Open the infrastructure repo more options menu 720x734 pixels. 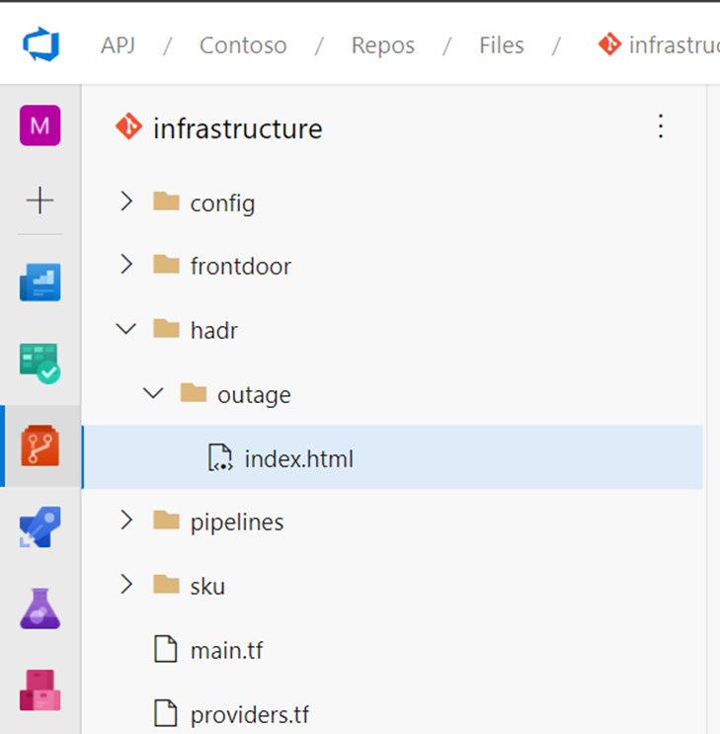pos(661,126)
